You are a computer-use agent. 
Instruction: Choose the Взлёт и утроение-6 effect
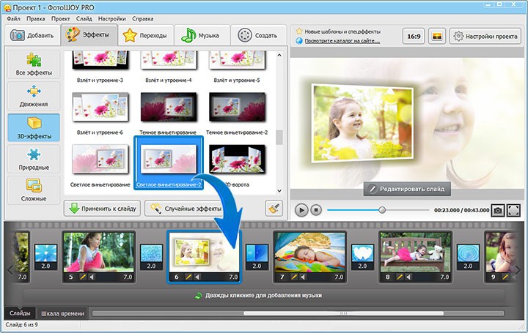click(x=100, y=113)
